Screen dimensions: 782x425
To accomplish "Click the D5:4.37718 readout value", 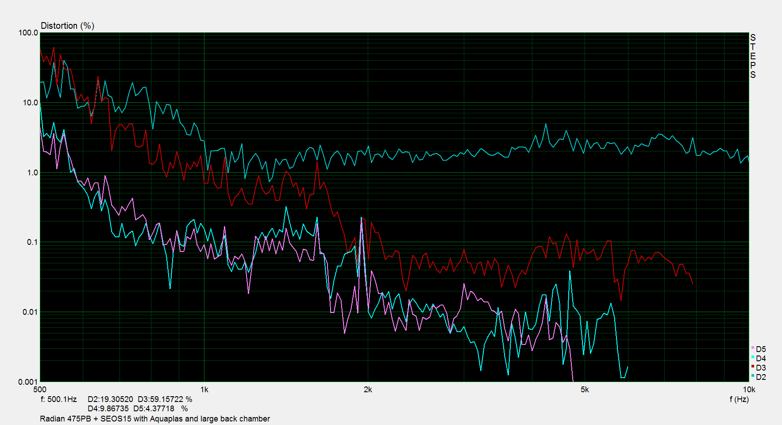I will (154, 409).
